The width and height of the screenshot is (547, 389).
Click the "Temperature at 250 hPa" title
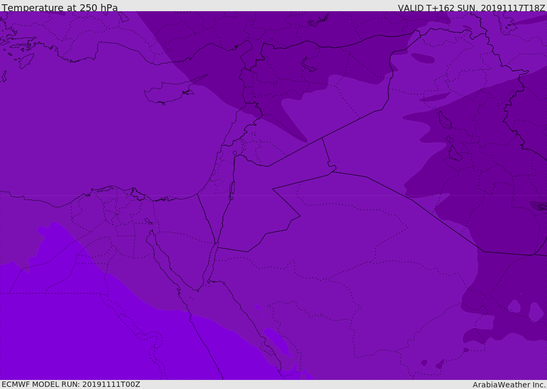[59, 7]
